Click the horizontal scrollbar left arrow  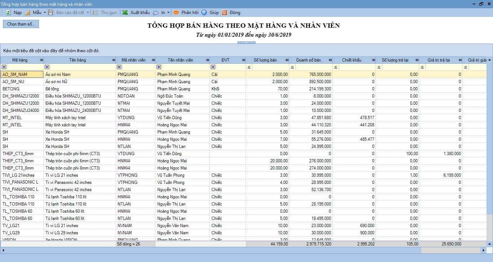[3, 250]
